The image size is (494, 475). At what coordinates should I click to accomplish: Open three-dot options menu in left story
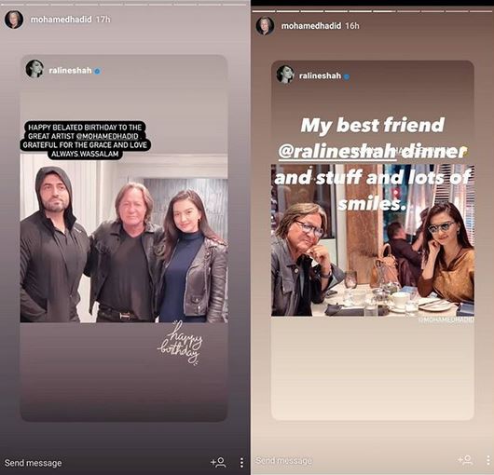click(241, 462)
